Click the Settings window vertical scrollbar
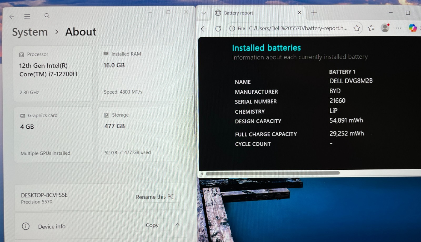This screenshot has height=242, width=421. click(194, 92)
